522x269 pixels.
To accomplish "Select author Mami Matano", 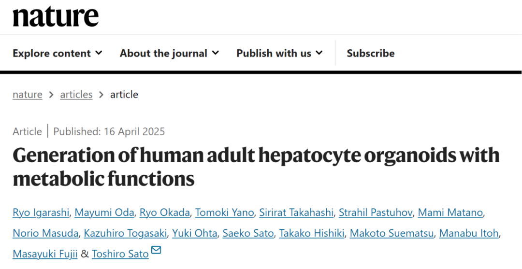I will pyautogui.click(x=450, y=213).
